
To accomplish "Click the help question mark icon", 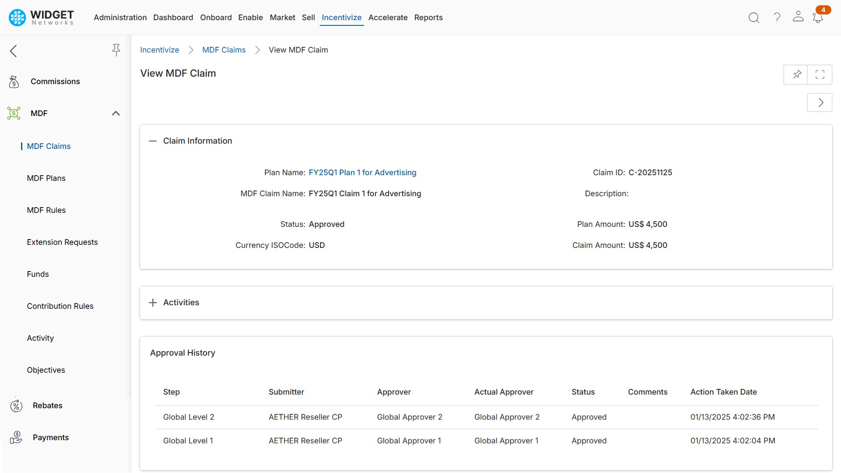I will pyautogui.click(x=776, y=18).
